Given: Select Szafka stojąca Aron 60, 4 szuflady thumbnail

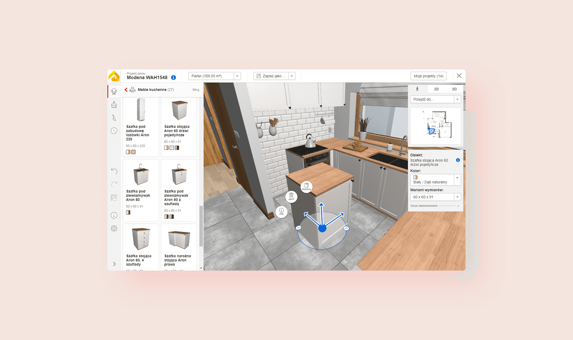Looking at the screenshot, I should (141, 239).
